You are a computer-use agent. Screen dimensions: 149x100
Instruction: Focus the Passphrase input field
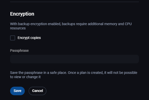coord(74,59)
